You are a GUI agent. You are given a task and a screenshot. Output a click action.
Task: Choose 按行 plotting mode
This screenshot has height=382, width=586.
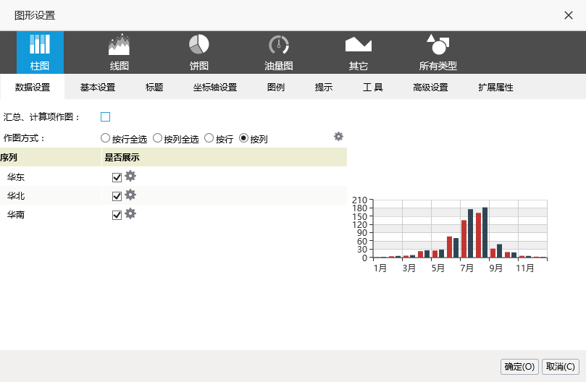pyautogui.click(x=209, y=138)
